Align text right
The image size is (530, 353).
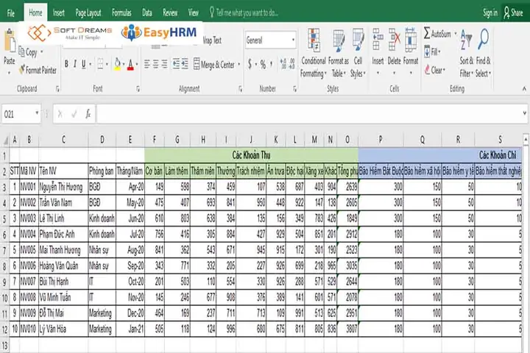click(164, 64)
